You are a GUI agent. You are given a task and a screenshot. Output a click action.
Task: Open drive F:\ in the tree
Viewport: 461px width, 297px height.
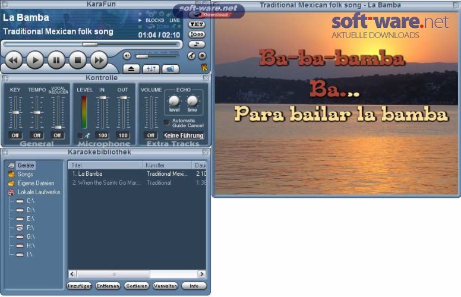tap(30, 228)
